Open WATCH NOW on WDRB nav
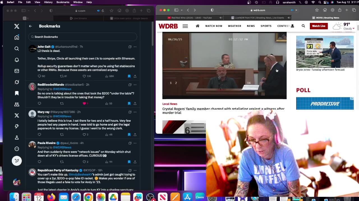359x201 pixels. (x=214, y=26)
